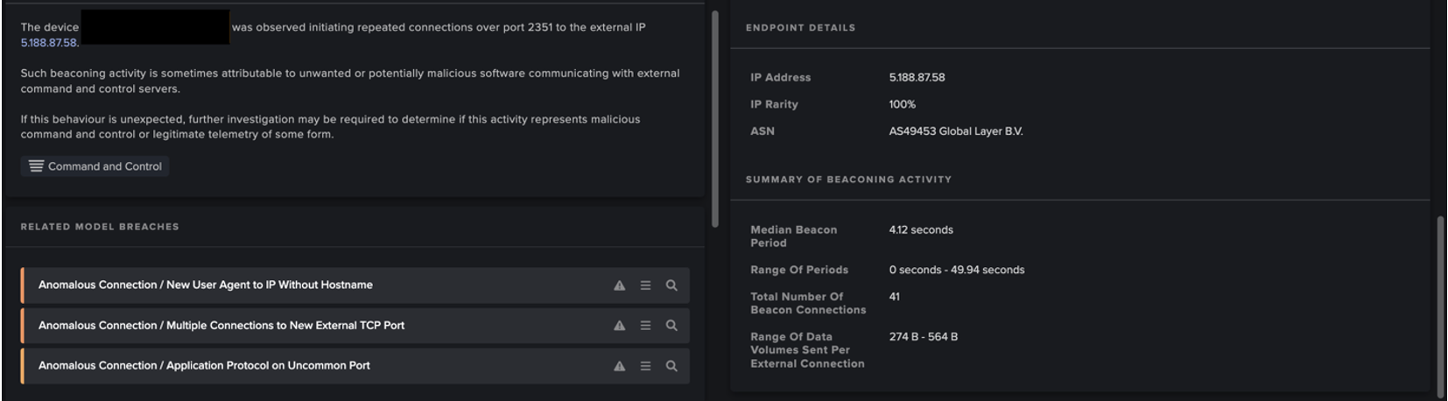Screen dimensions: 1448x401
Task: Click magnifier on New User Agent breach
Action: tap(671, 285)
